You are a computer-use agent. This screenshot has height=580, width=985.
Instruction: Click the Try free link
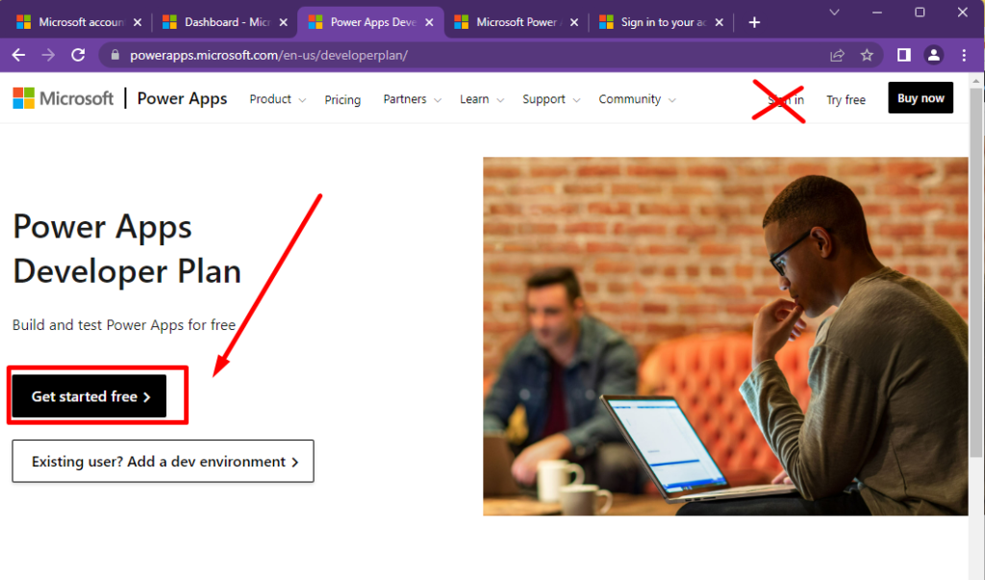846,99
